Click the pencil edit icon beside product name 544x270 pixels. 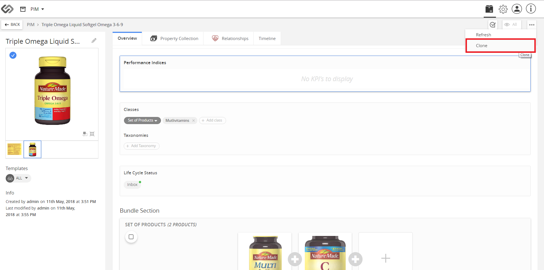(x=94, y=41)
